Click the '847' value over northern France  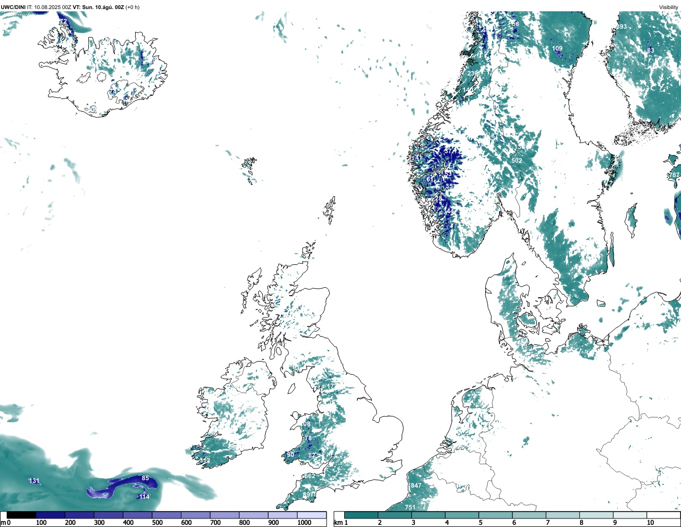[x=416, y=486]
